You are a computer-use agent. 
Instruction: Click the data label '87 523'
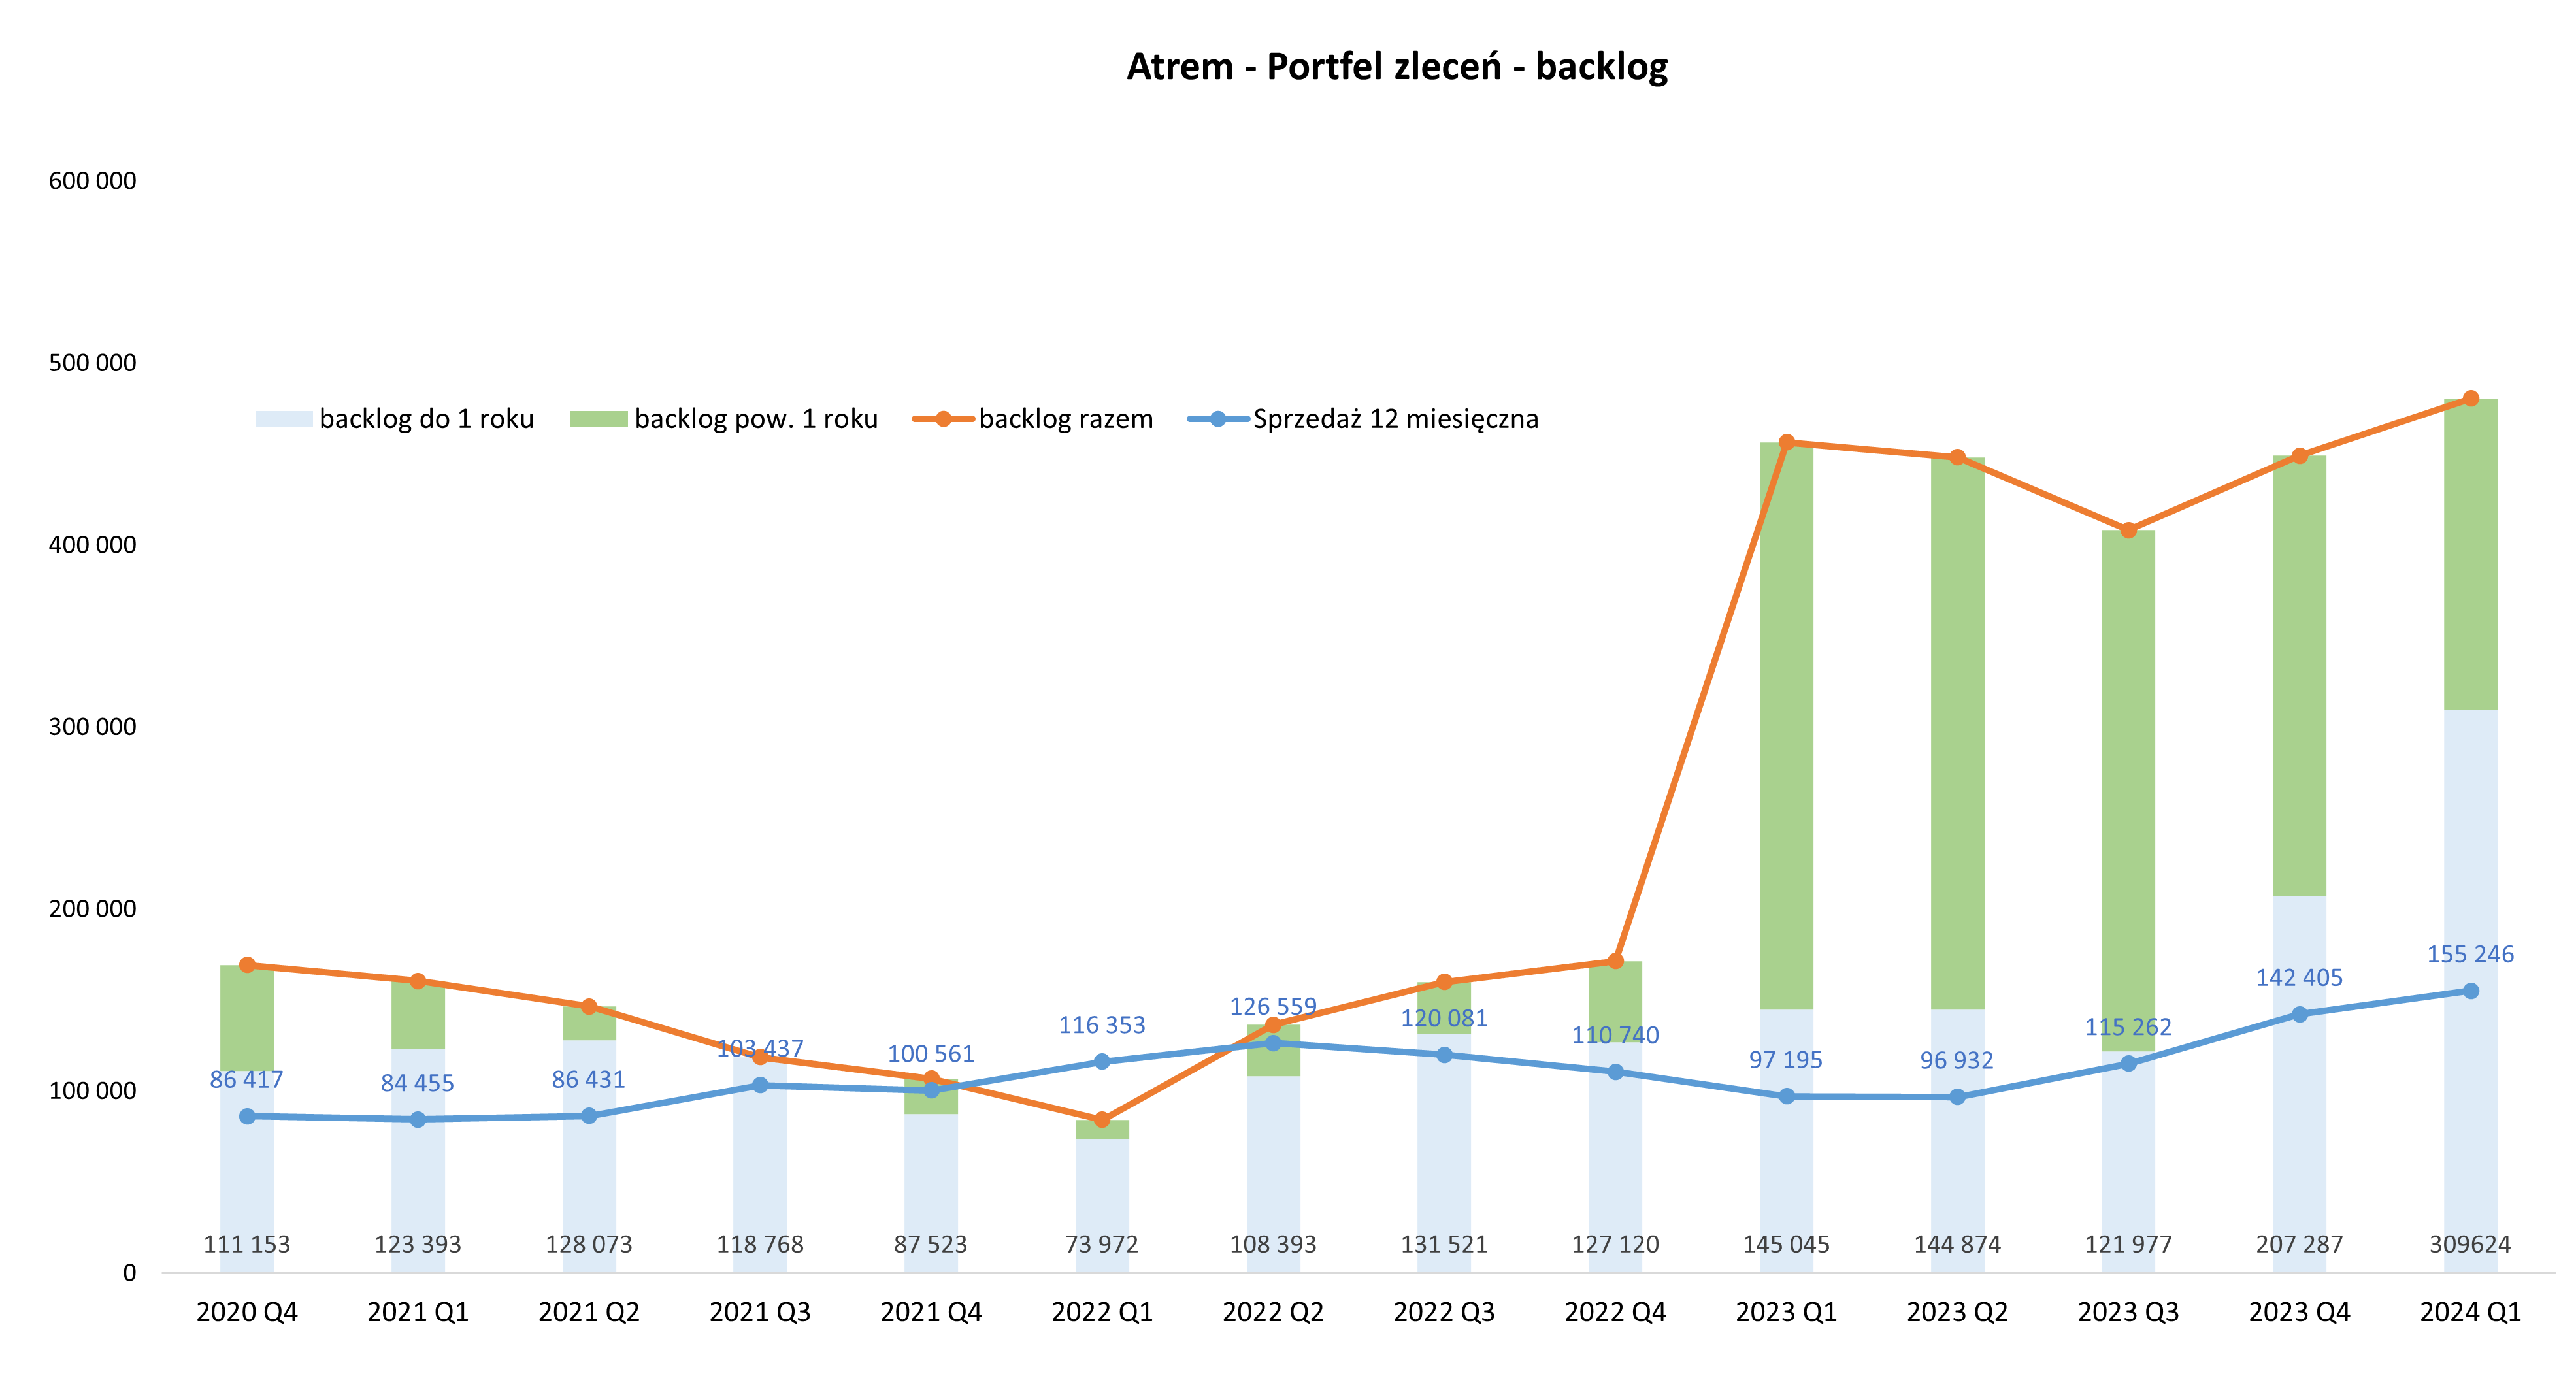[931, 1245]
